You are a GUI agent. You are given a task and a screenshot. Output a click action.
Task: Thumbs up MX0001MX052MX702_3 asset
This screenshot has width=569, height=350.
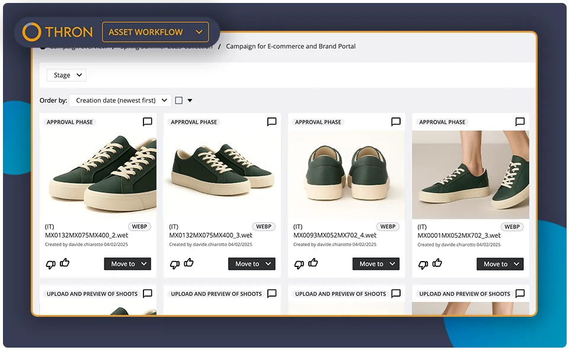(437, 262)
